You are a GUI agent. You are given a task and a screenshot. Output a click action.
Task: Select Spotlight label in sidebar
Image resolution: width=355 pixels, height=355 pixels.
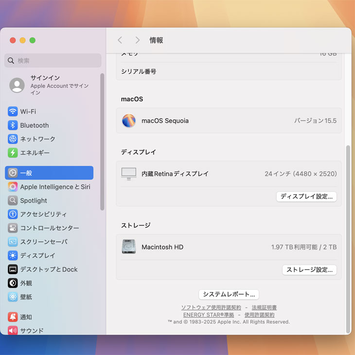(34, 200)
